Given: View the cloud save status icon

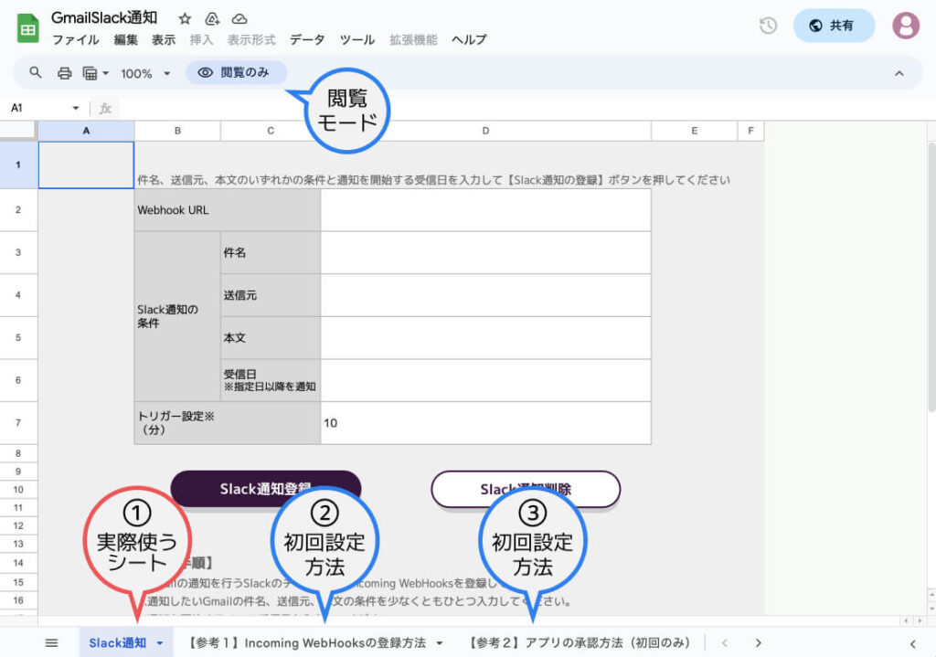Looking at the screenshot, I should point(239,19).
